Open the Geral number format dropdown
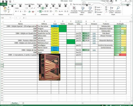Screen dimensions: 133x106 click(x=68, y=8)
